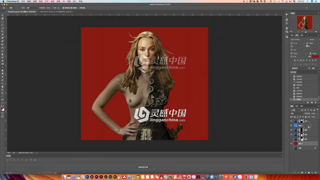320x180 pixels.
Task: Toggle visibility of fourth layer 身体
Action: (x=291, y=134)
